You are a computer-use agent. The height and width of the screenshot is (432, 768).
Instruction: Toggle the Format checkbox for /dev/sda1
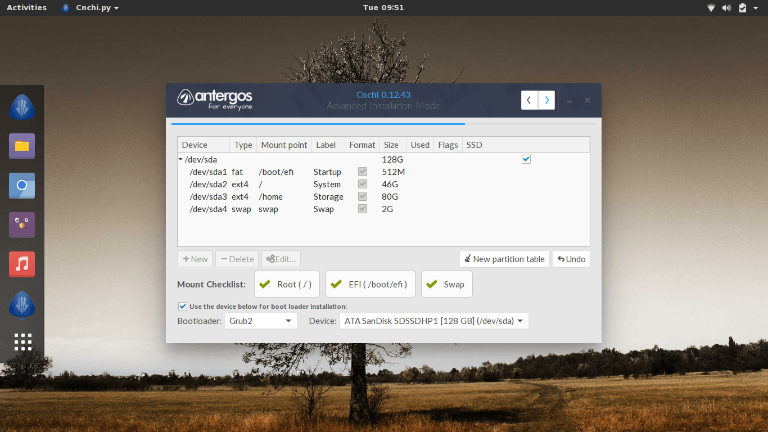363,172
